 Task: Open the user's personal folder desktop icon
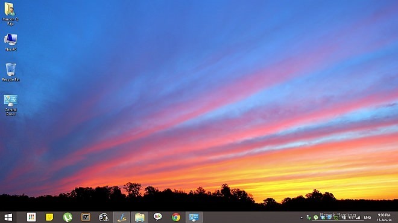10,14
